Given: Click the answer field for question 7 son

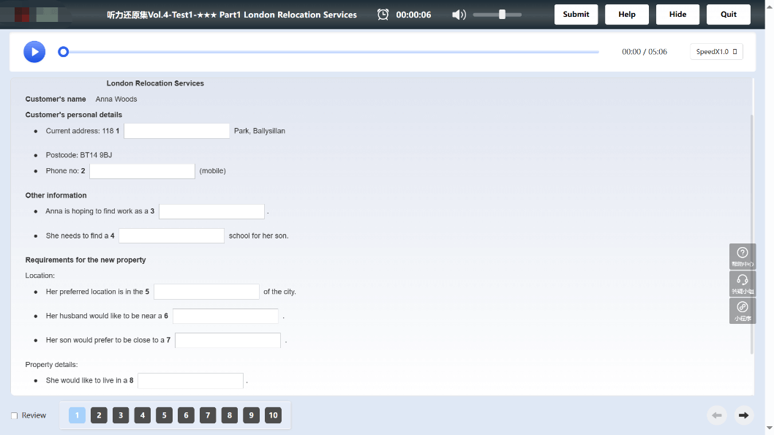Looking at the screenshot, I should pyautogui.click(x=228, y=340).
